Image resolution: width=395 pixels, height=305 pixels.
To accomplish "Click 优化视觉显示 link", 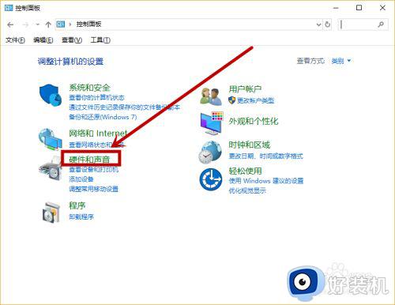I will 247,190.
